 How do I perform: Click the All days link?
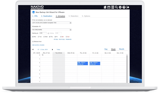click(56, 39)
